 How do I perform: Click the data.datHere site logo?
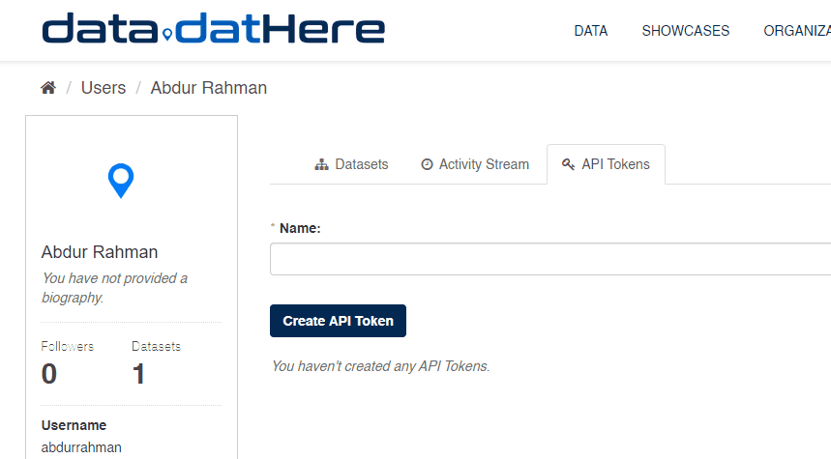point(214,30)
